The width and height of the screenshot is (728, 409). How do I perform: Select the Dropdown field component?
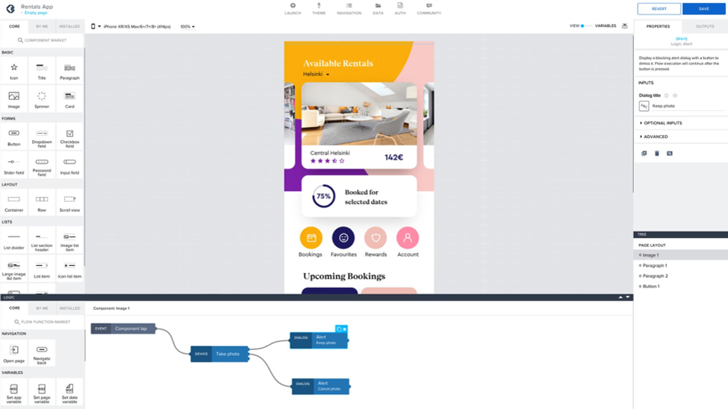[x=42, y=137]
